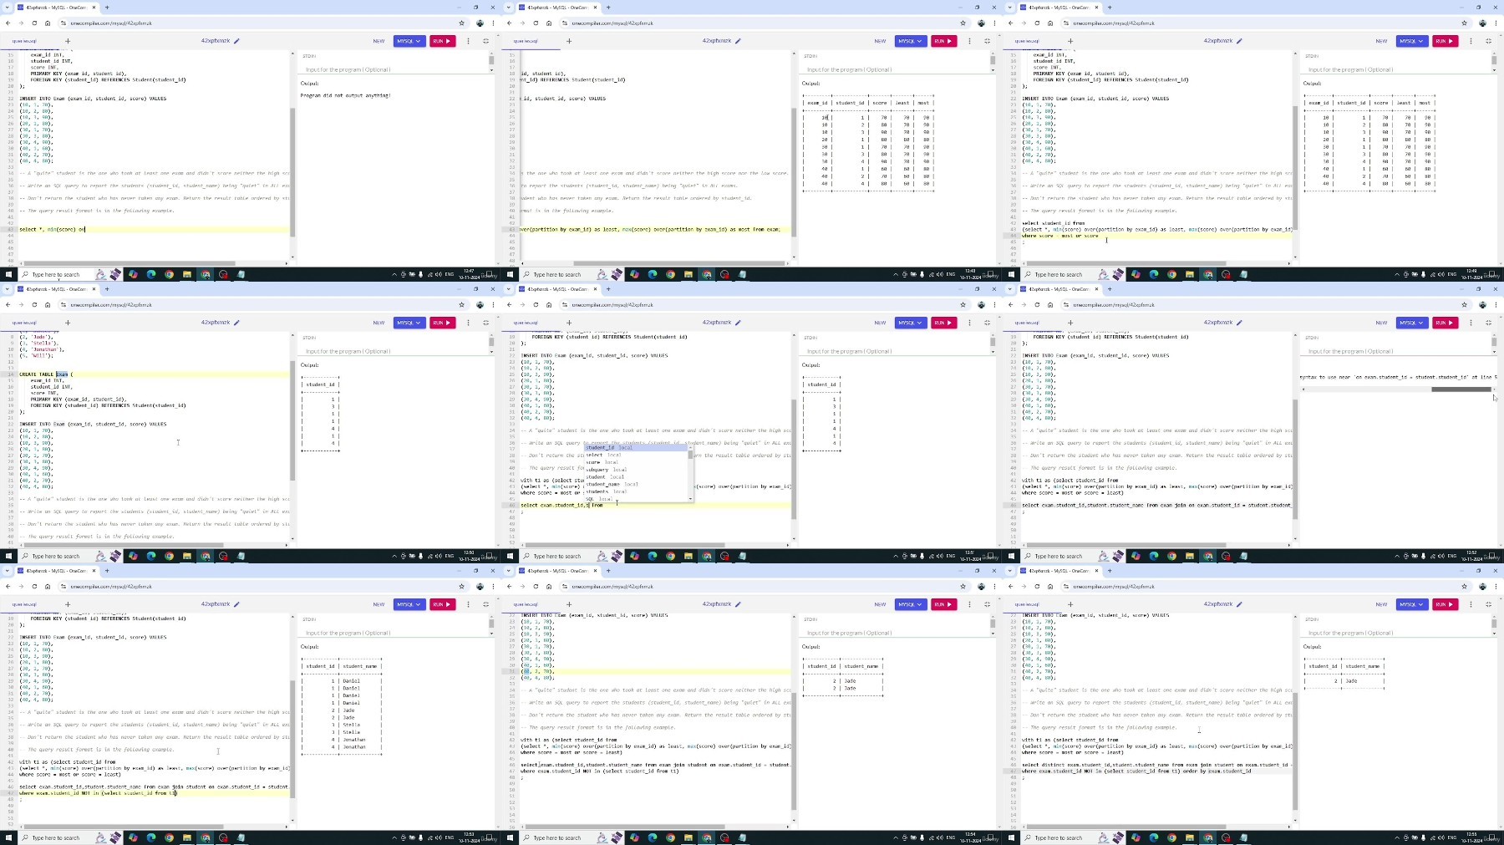Image resolution: width=1504 pixels, height=845 pixels.
Task: Open the MYSQL language dropdown in top-right window
Action: point(1411,41)
